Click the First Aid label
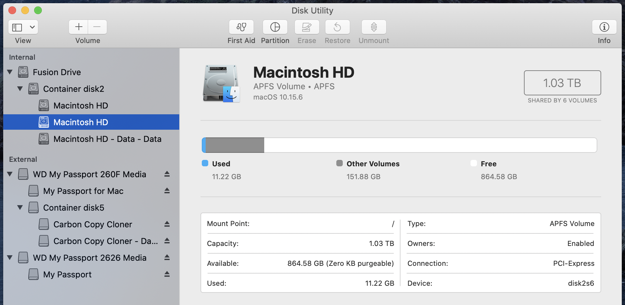This screenshot has width=625, height=305. pyautogui.click(x=241, y=41)
